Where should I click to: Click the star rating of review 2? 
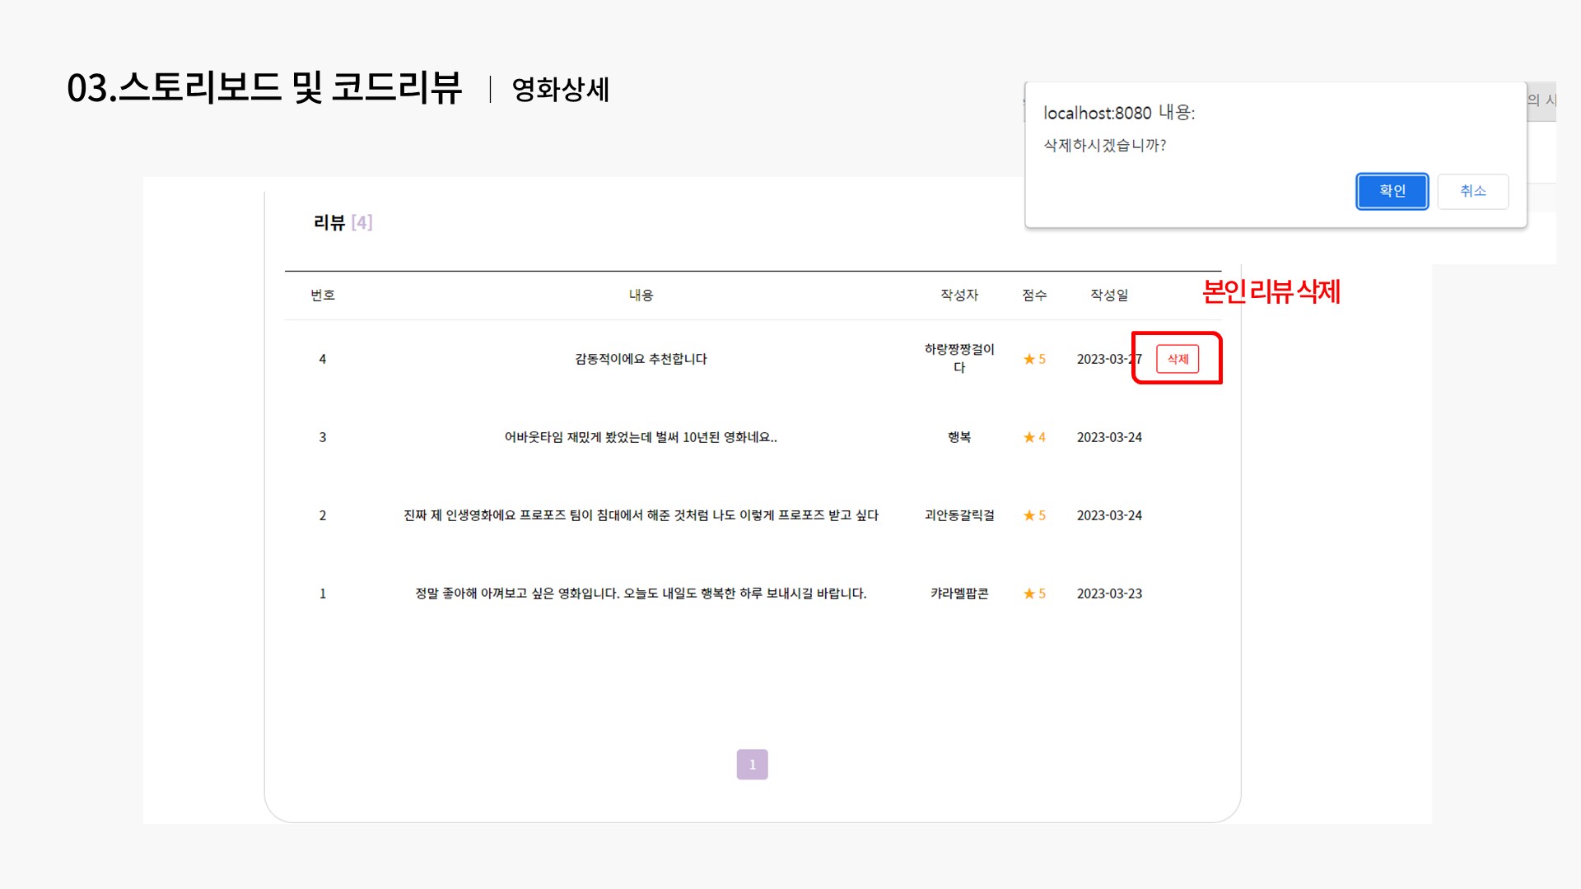tap(1034, 515)
